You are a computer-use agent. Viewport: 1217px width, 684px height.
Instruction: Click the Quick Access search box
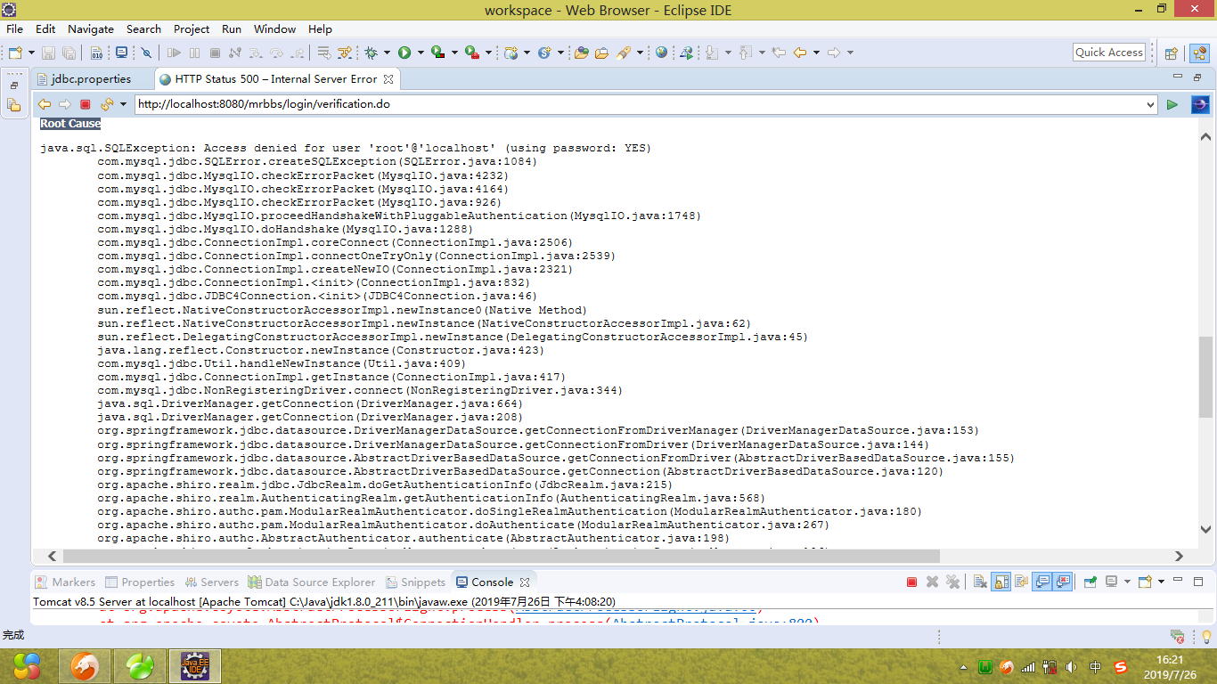1109,53
